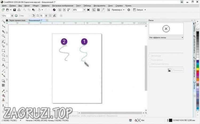Click the Apply button in Lens panel
This screenshot has width=200, height=124.
point(178,70)
